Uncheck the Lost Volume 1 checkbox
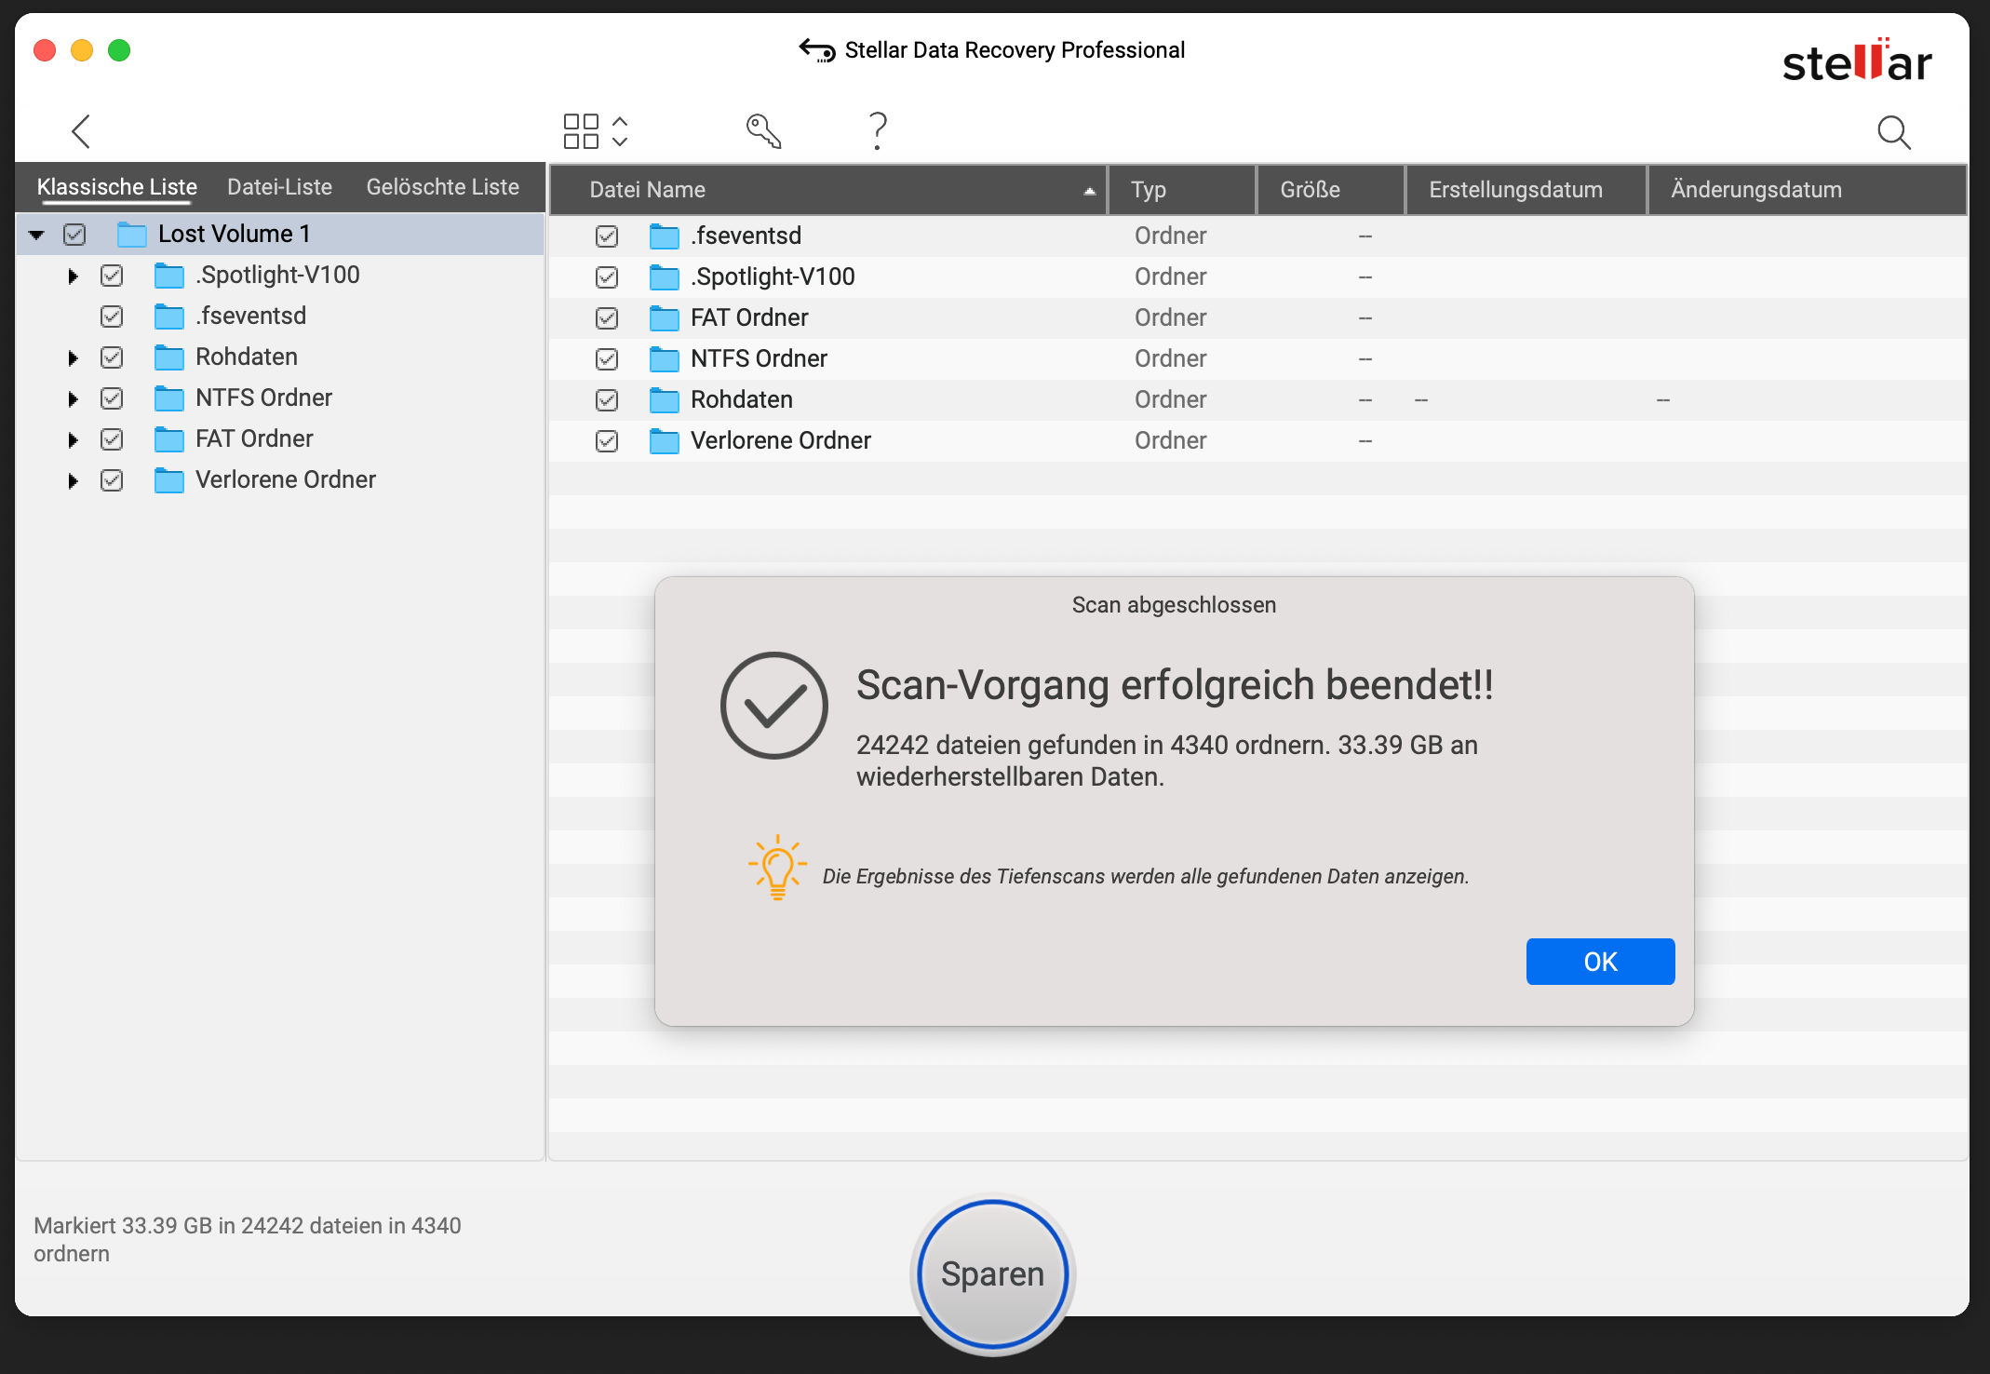This screenshot has width=1990, height=1374. tap(74, 235)
